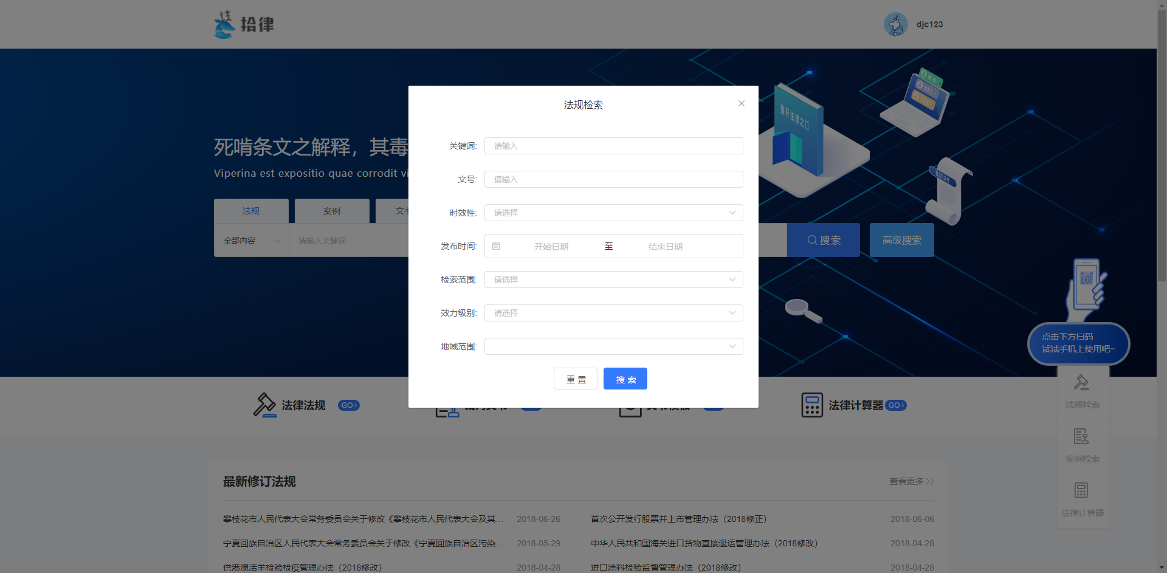Open the 法律计算器 calculator icon
1167x573 pixels.
click(x=811, y=405)
